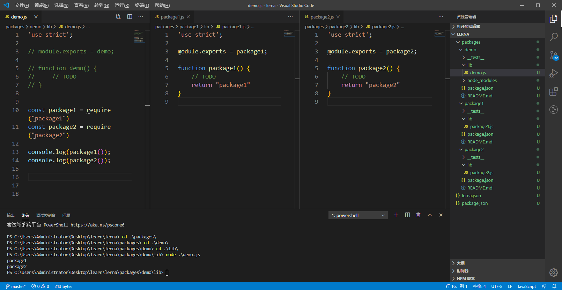Open README.md under demo folder
Screen dimensions: 562x290
(497, 96)
